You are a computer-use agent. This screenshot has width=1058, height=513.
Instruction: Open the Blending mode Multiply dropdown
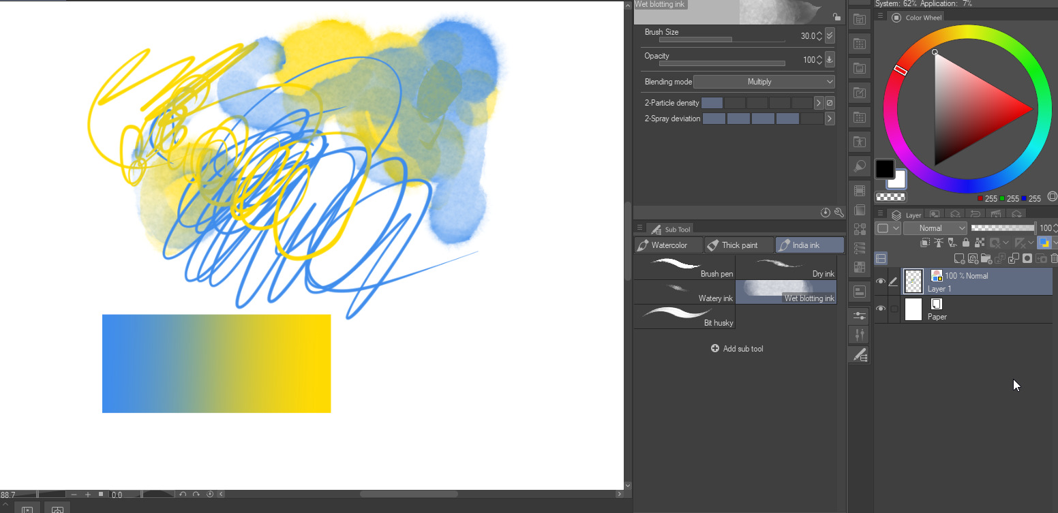point(764,82)
